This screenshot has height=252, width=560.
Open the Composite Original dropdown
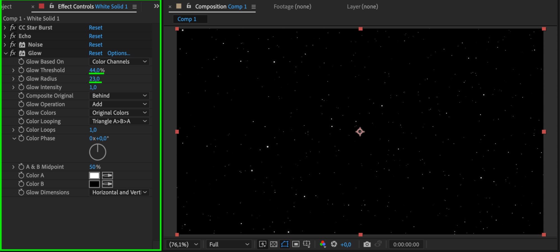pyautogui.click(x=119, y=96)
